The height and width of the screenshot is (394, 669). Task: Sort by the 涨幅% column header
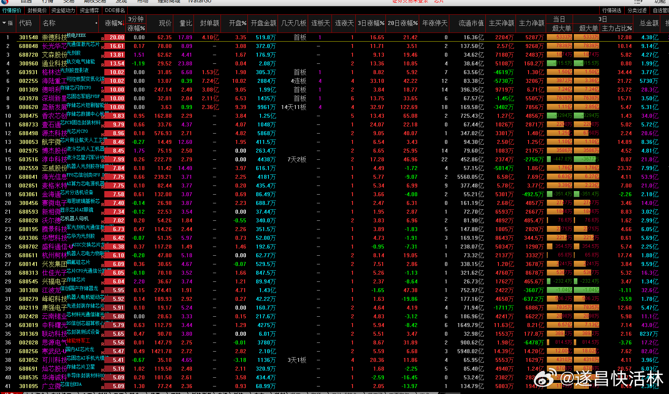tap(114, 23)
